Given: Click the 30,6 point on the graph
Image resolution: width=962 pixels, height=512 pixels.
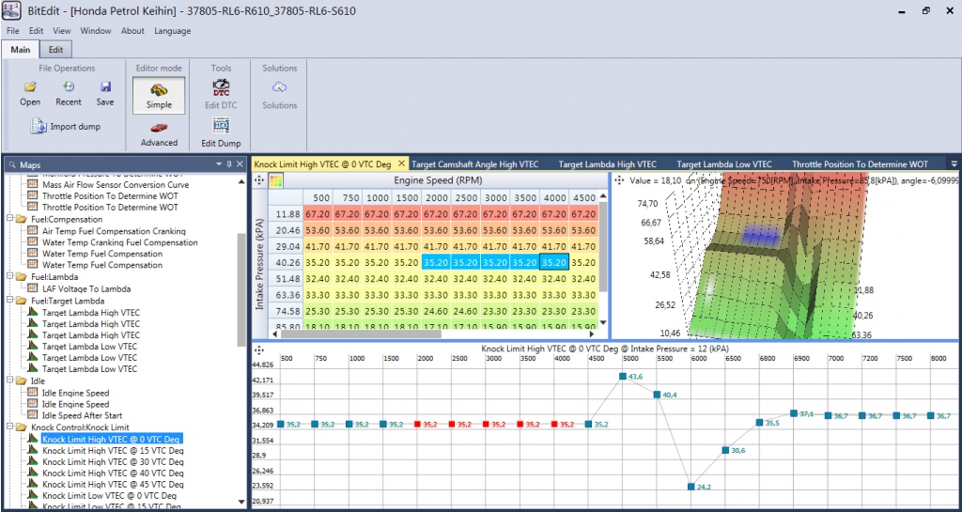Looking at the screenshot, I should 725,450.
